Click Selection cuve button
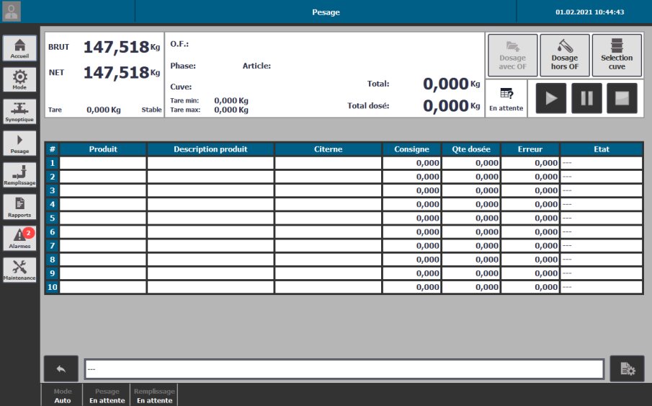The height and width of the screenshot is (406, 652). point(616,55)
